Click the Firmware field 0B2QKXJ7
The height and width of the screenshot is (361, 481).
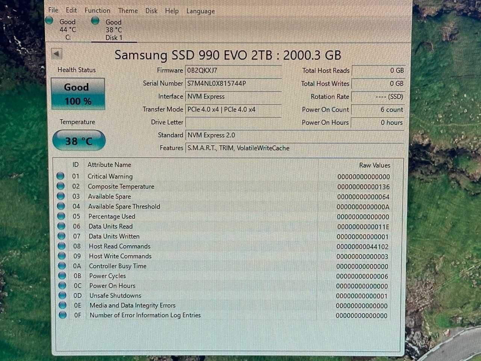[x=233, y=70]
